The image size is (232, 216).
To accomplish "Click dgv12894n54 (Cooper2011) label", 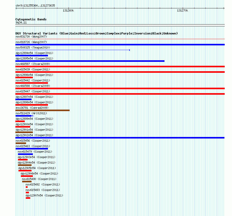I will click(34, 53).
